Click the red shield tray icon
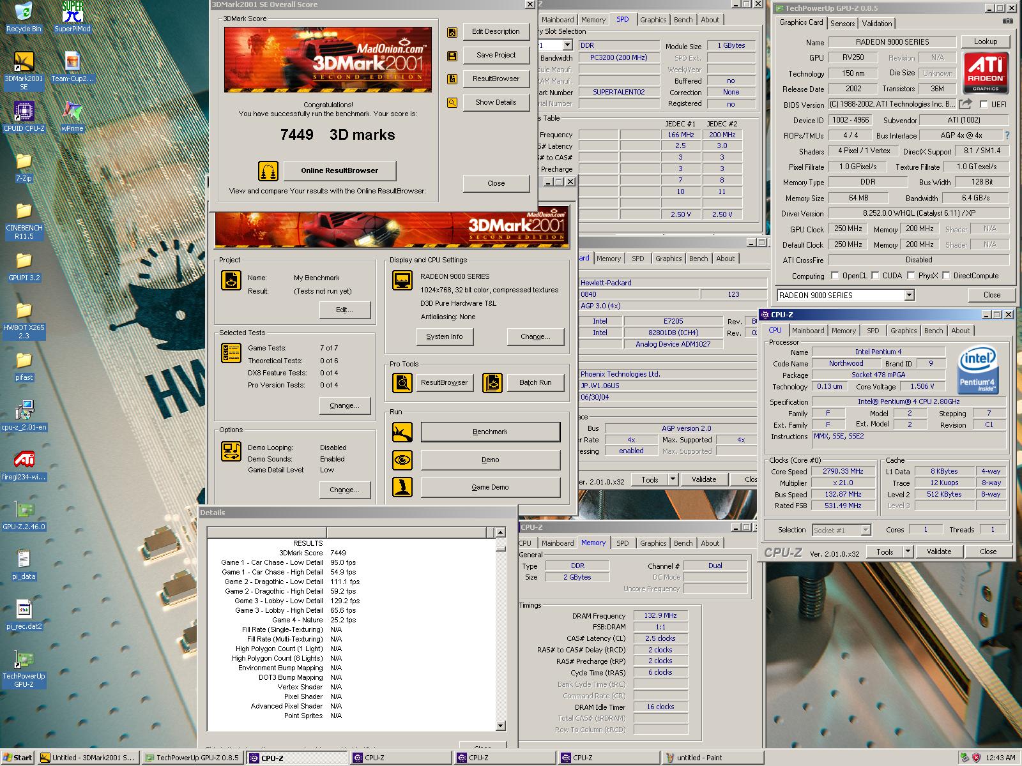 976,758
